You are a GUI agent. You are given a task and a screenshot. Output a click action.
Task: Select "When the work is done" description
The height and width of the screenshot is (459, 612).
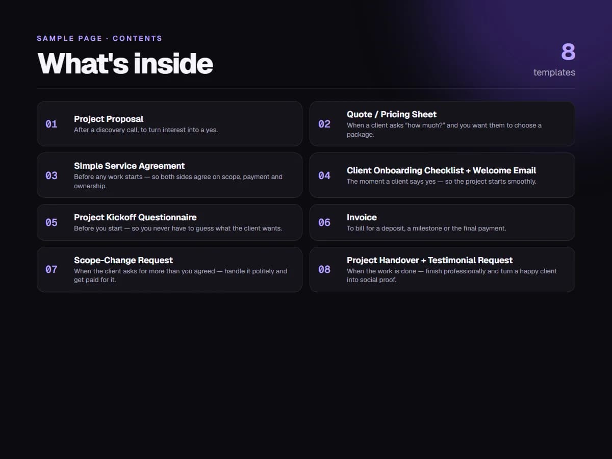pyautogui.click(x=452, y=275)
